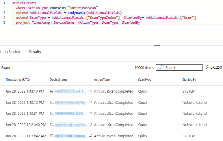The height and width of the screenshot is (141, 223).
Task: Select timestamp Jan 28, 2022 12:21:40 PM
Action: click(26, 125)
